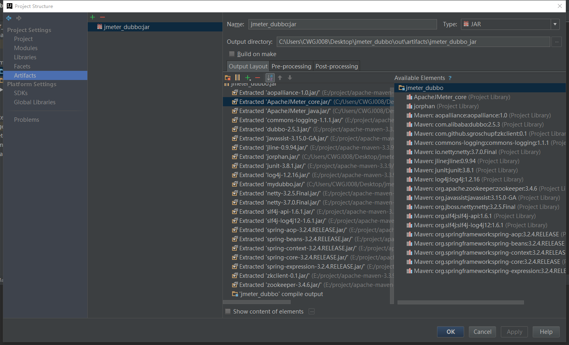Click the Browse button for Output directory
The height and width of the screenshot is (345, 569).
pyautogui.click(x=557, y=42)
